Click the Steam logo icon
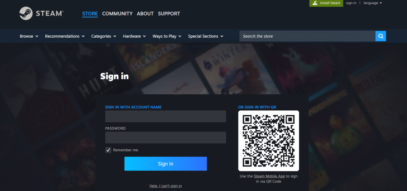 [26, 13]
